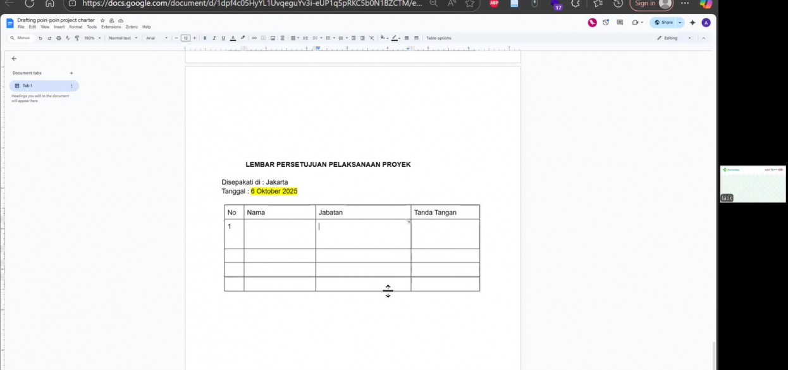Click the undo arrow icon
Image resolution: width=788 pixels, height=370 pixels.
[40, 38]
